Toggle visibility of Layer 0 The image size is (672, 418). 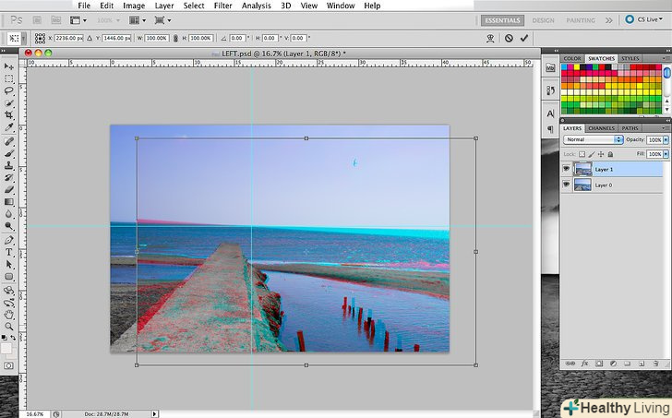(x=567, y=185)
